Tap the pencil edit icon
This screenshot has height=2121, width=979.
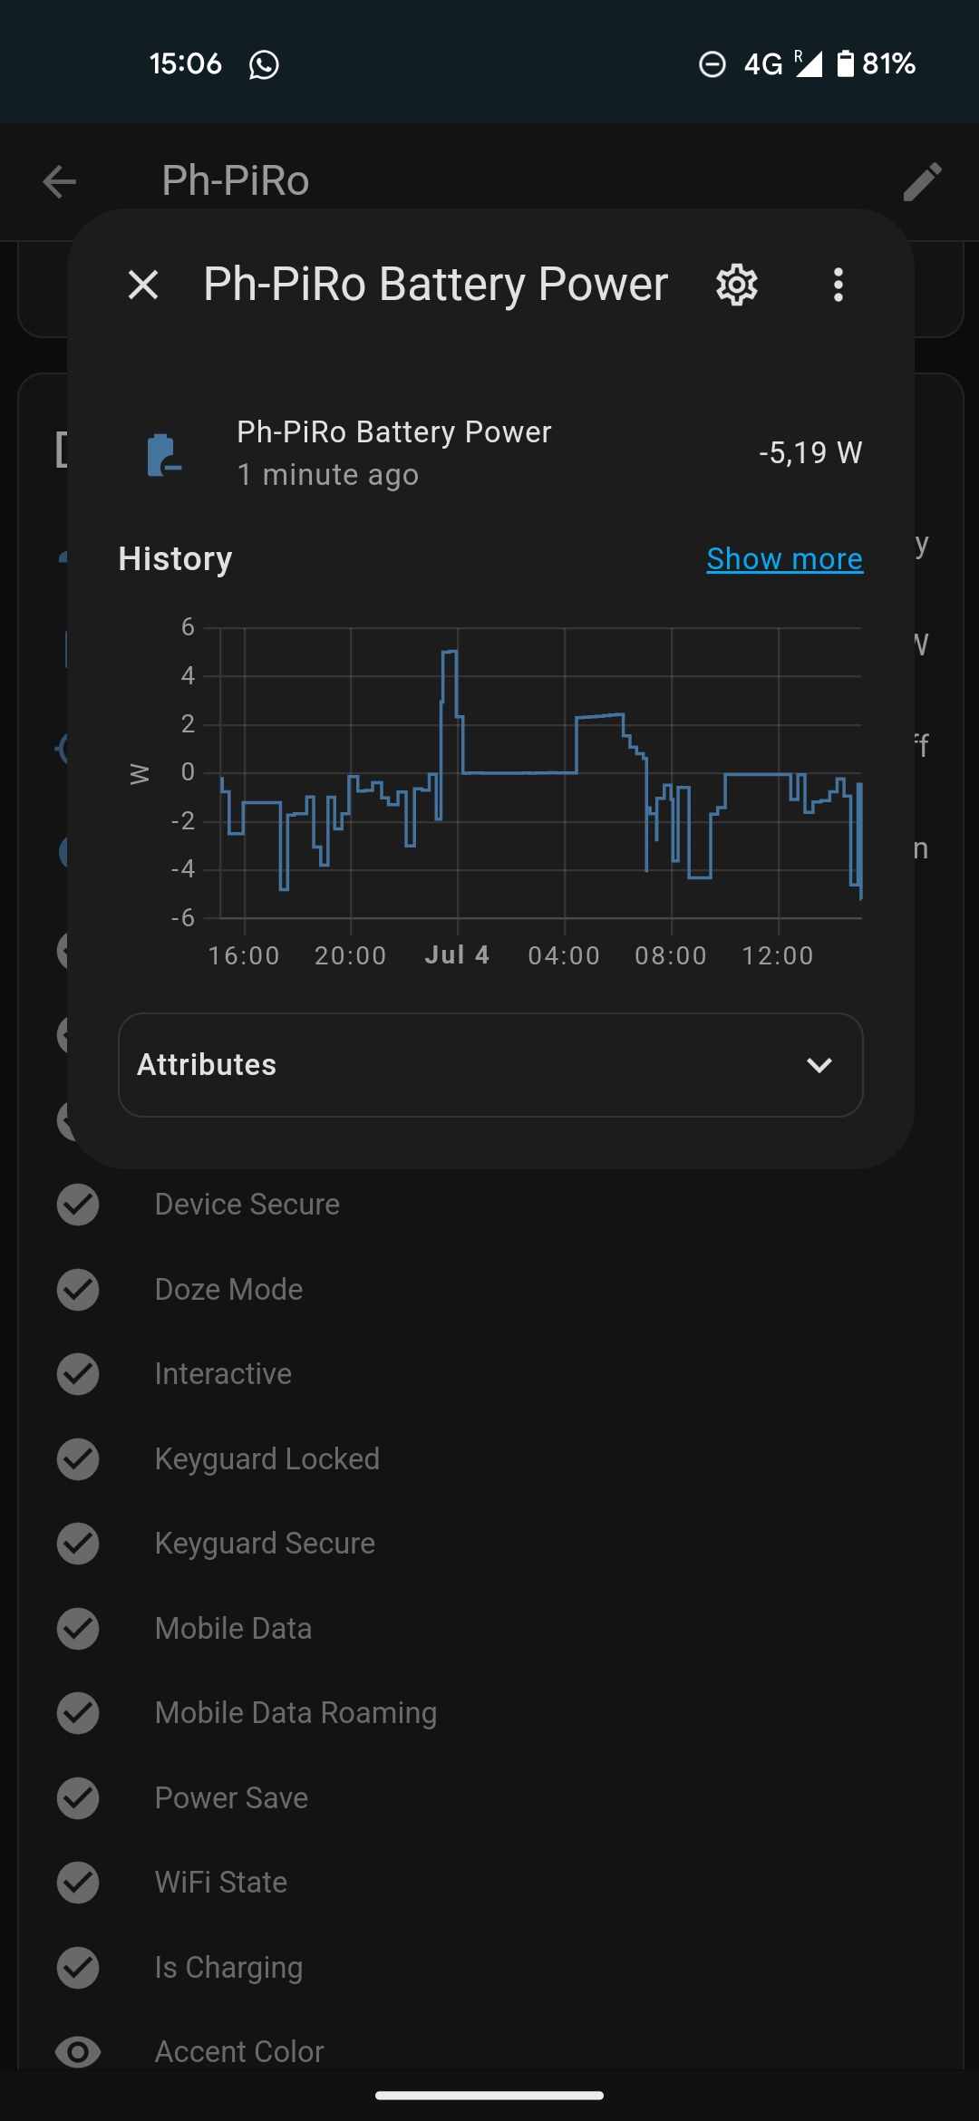[x=923, y=181]
